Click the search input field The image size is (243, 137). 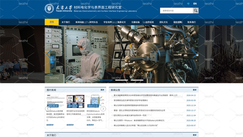(x=177, y=10)
